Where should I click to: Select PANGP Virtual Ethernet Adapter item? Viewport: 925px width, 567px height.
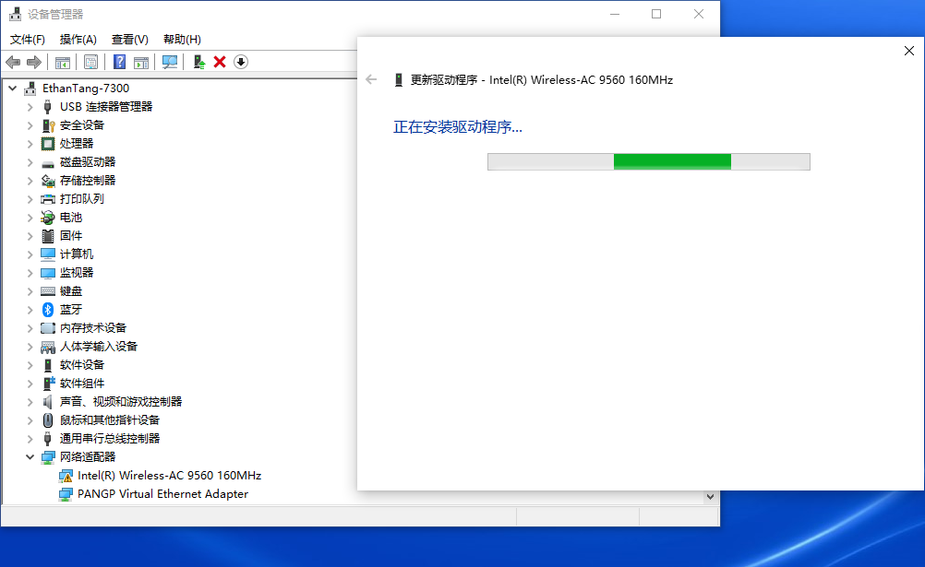162,494
